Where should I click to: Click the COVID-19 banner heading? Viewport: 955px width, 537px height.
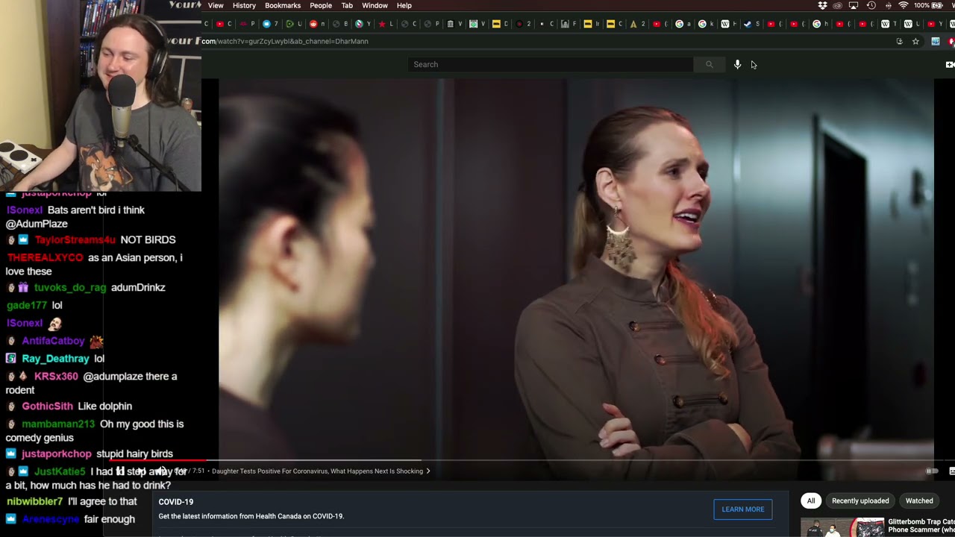click(x=176, y=502)
